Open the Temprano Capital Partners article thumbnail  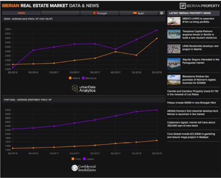point(174,34)
